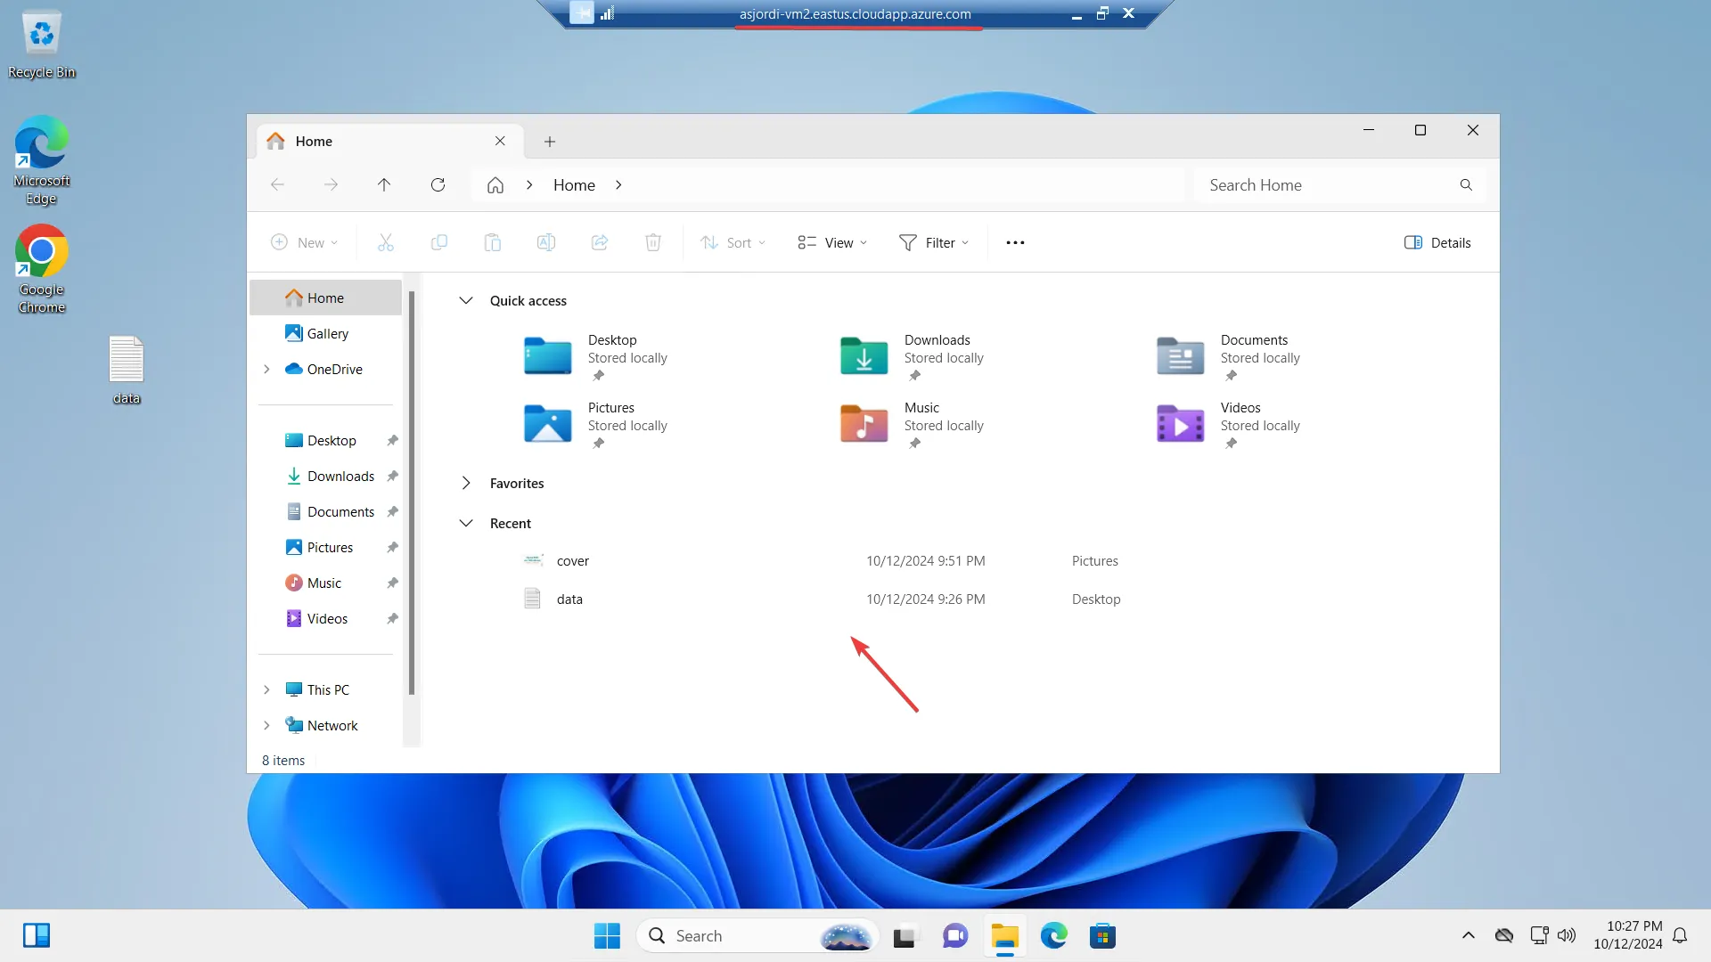1711x962 pixels.
Task: Open the clock and date flyout
Action: tap(1628, 935)
